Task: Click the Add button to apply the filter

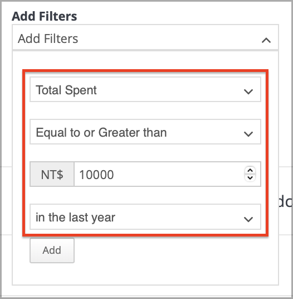Action: [52, 250]
